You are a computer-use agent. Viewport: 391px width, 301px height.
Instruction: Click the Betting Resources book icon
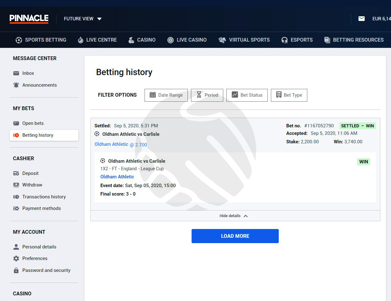click(327, 40)
